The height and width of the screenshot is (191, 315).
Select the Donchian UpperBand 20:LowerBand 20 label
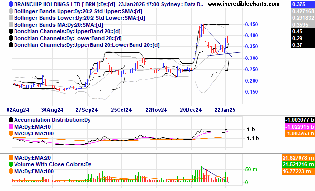pos(87,45)
